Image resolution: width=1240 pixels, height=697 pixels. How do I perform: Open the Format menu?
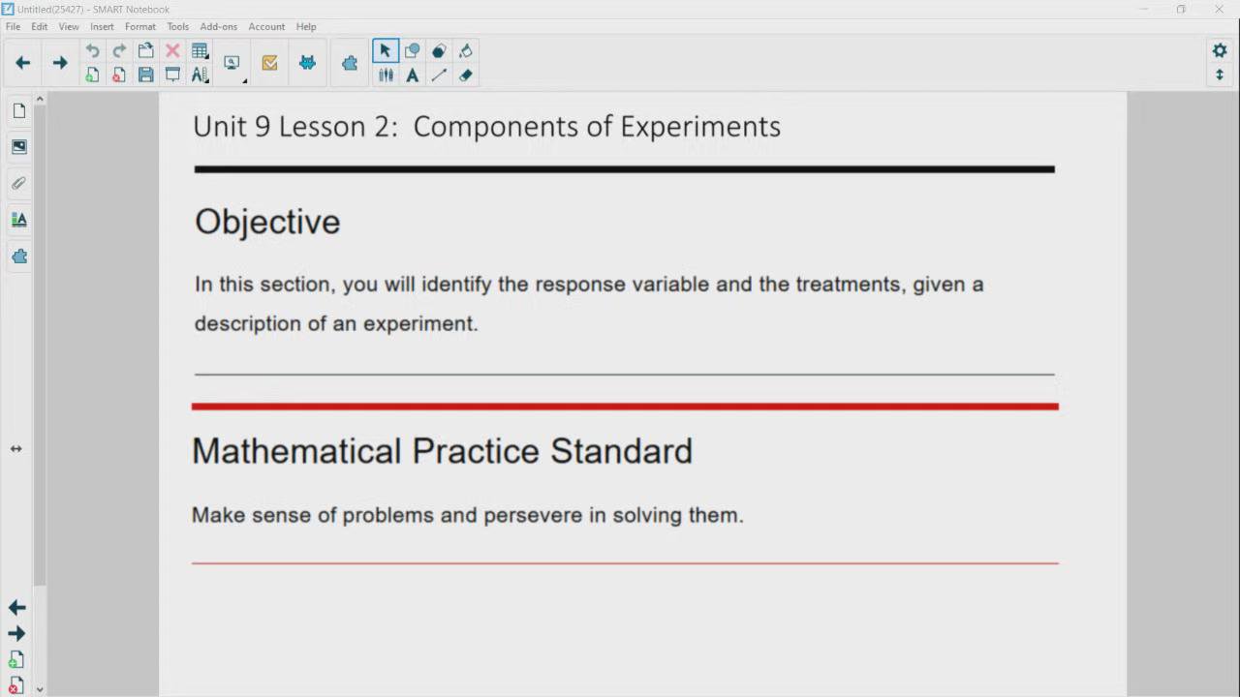(x=139, y=26)
